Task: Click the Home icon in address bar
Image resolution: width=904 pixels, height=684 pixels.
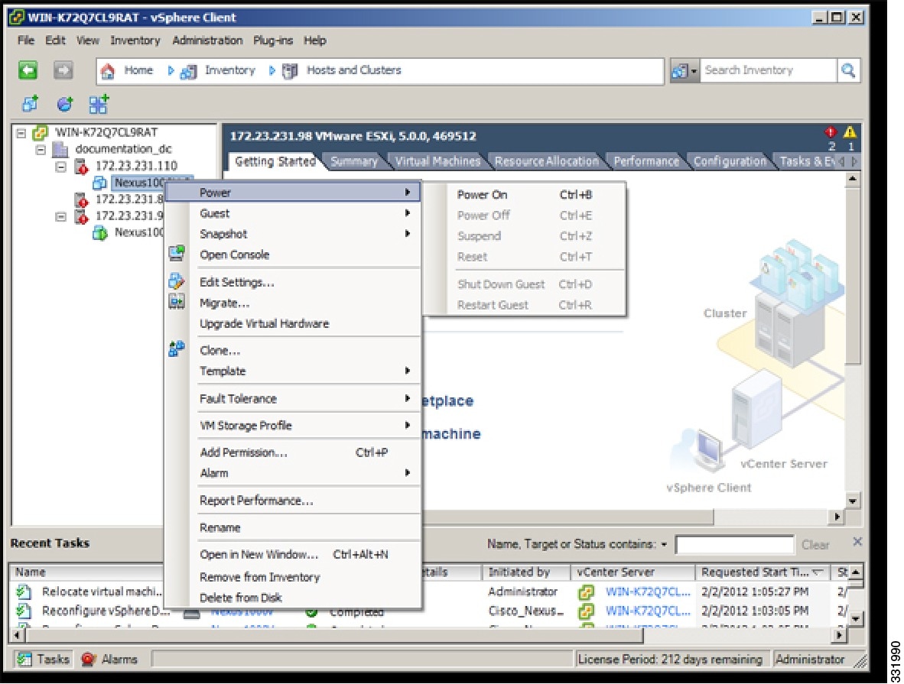Action: point(108,71)
